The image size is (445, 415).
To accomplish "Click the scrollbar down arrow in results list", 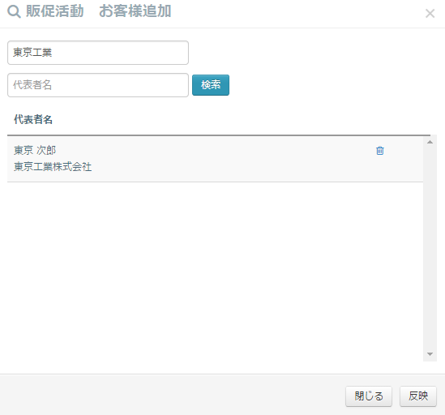I will click(x=430, y=354).
